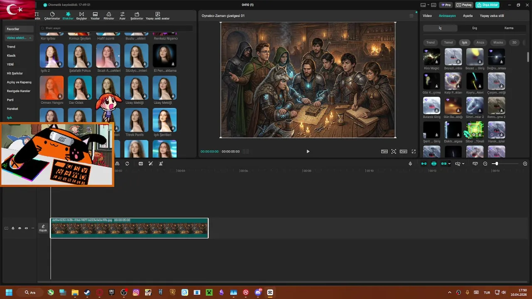
Task: Toggle the track lock icon
Action: (13, 228)
